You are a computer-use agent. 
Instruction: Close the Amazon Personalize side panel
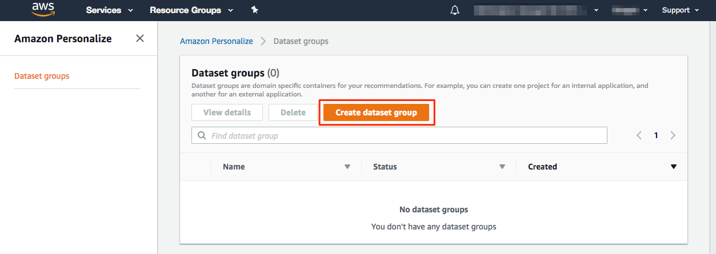140,39
